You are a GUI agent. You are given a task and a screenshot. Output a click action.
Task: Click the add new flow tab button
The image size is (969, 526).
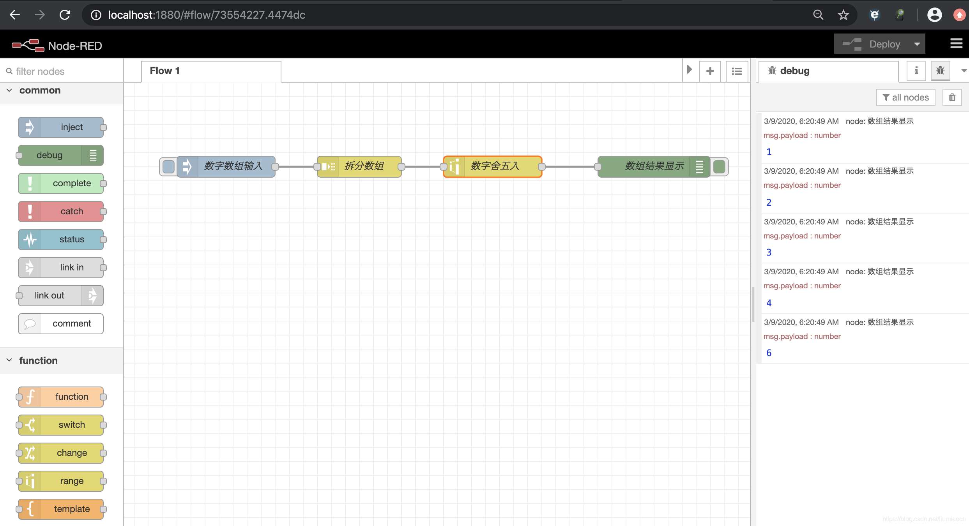(711, 71)
